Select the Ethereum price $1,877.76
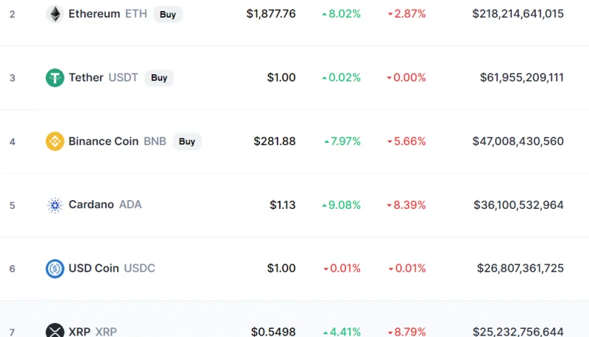This screenshot has width=589, height=337. coord(271,14)
